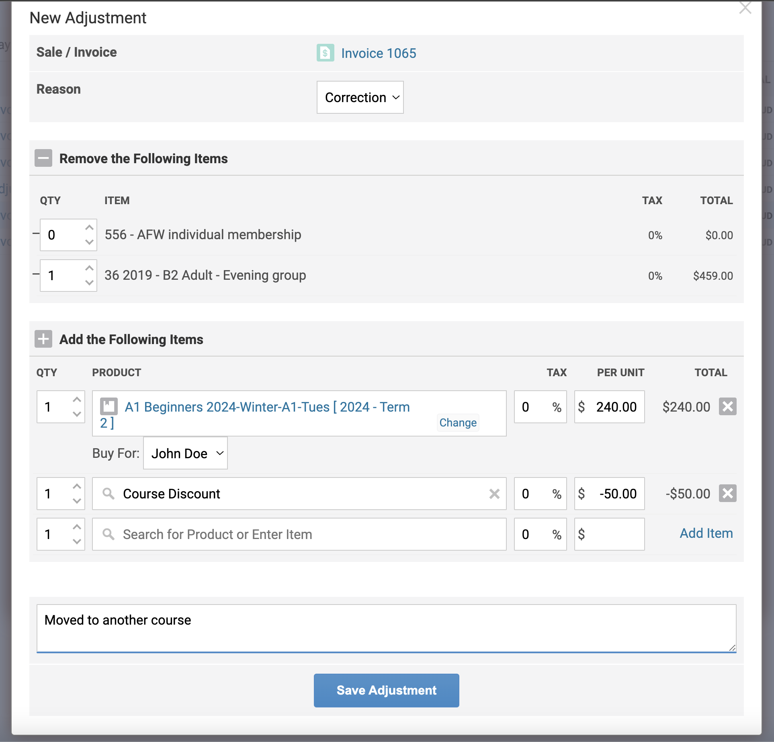Increase quantity for A1 Beginners course
Screen dimensions: 774x742
pos(77,400)
